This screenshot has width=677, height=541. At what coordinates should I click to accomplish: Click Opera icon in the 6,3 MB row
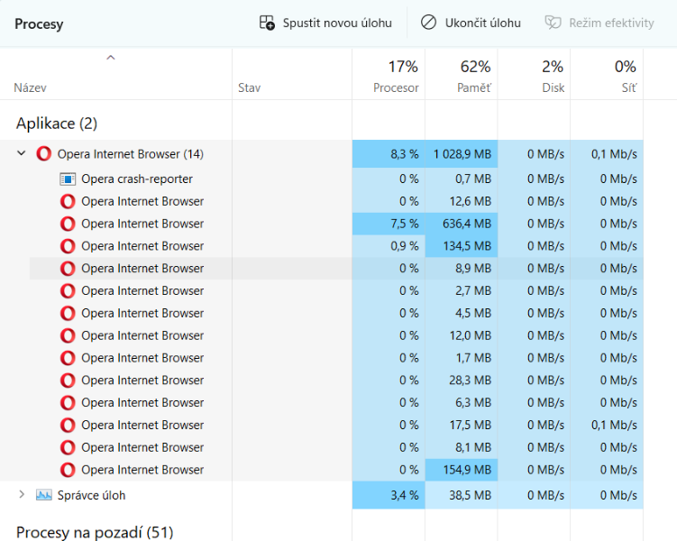pos(68,403)
